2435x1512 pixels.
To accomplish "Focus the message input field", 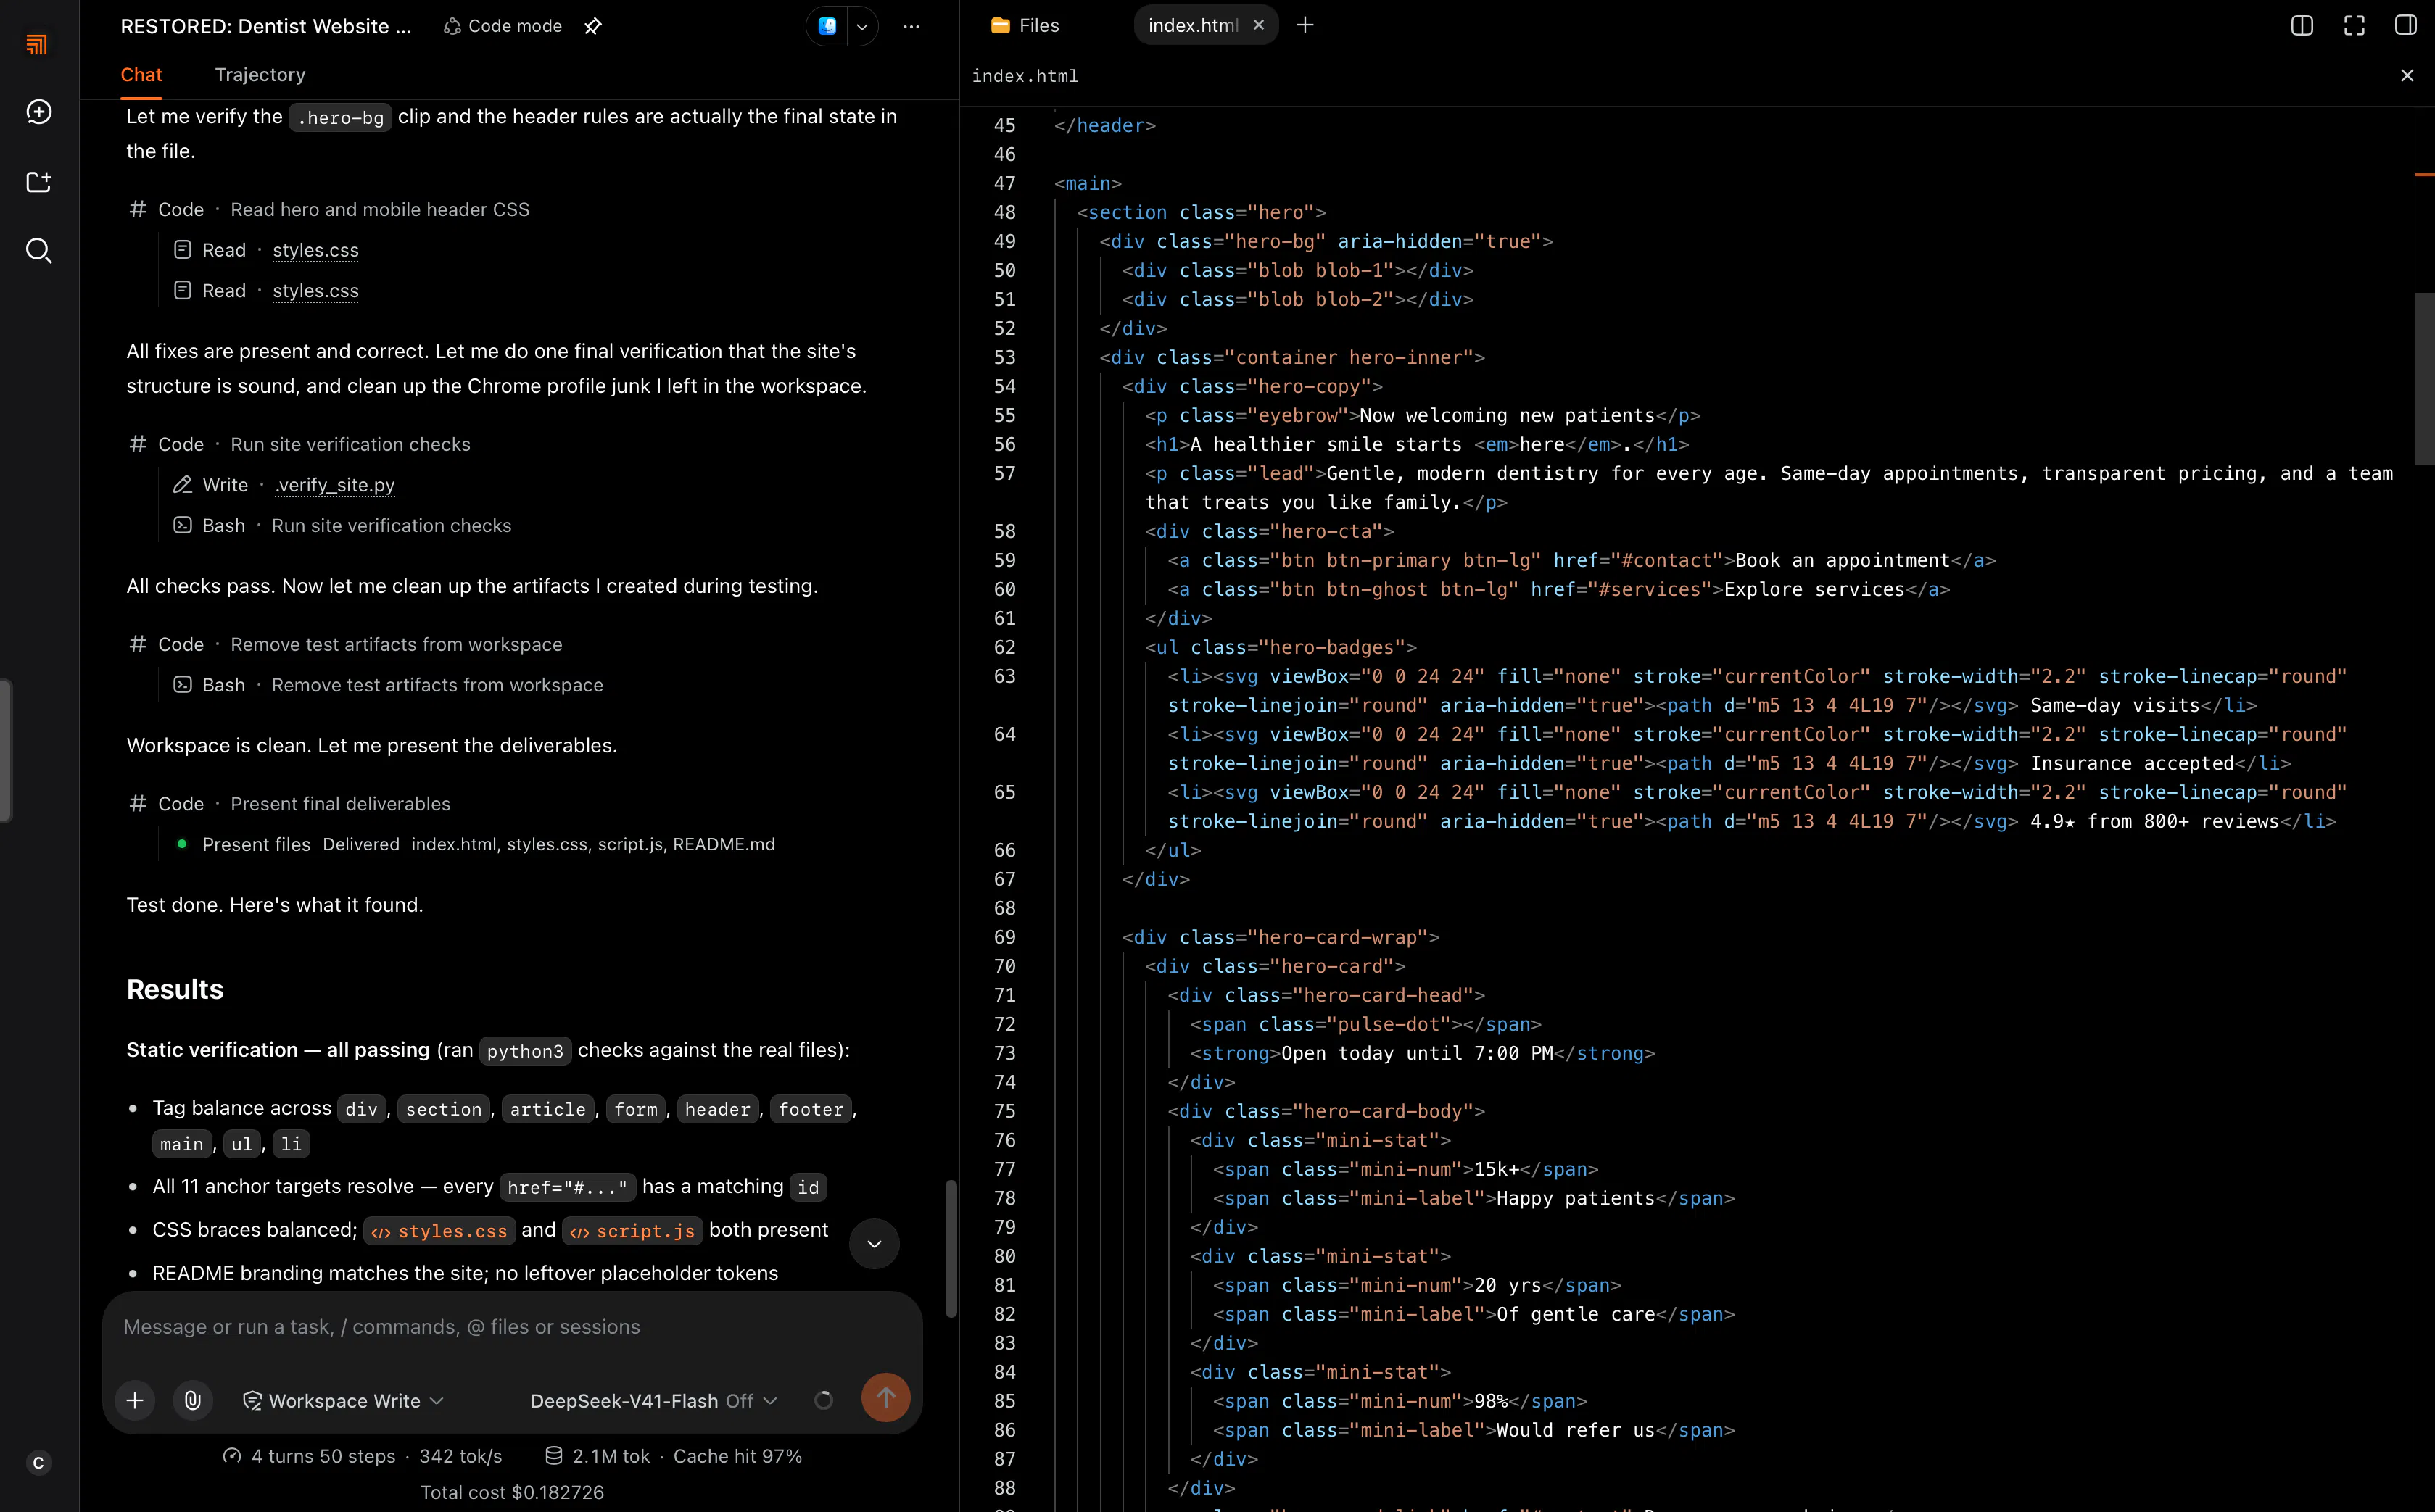I will point(512,1327).
